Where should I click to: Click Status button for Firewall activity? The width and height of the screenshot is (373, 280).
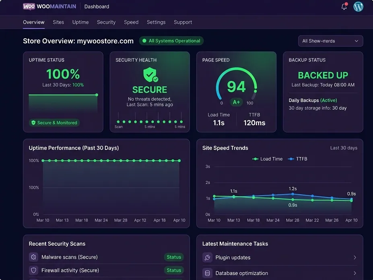pos(174,270)
